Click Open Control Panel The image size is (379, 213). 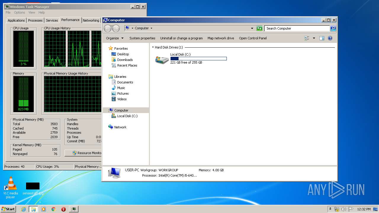click(253, 38)
